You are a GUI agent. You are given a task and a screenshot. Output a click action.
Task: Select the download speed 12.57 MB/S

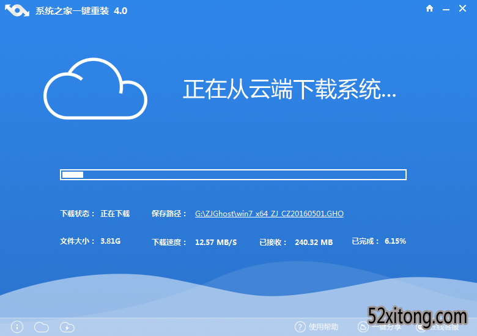tap(216, 242)
